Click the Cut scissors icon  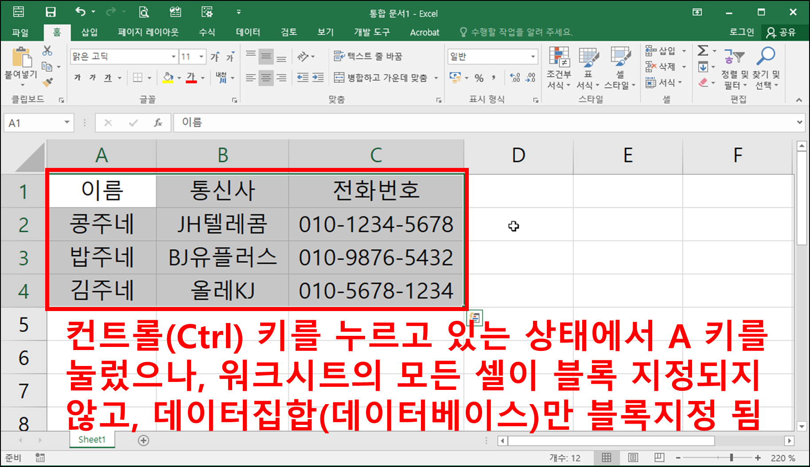tap(47, 51)
